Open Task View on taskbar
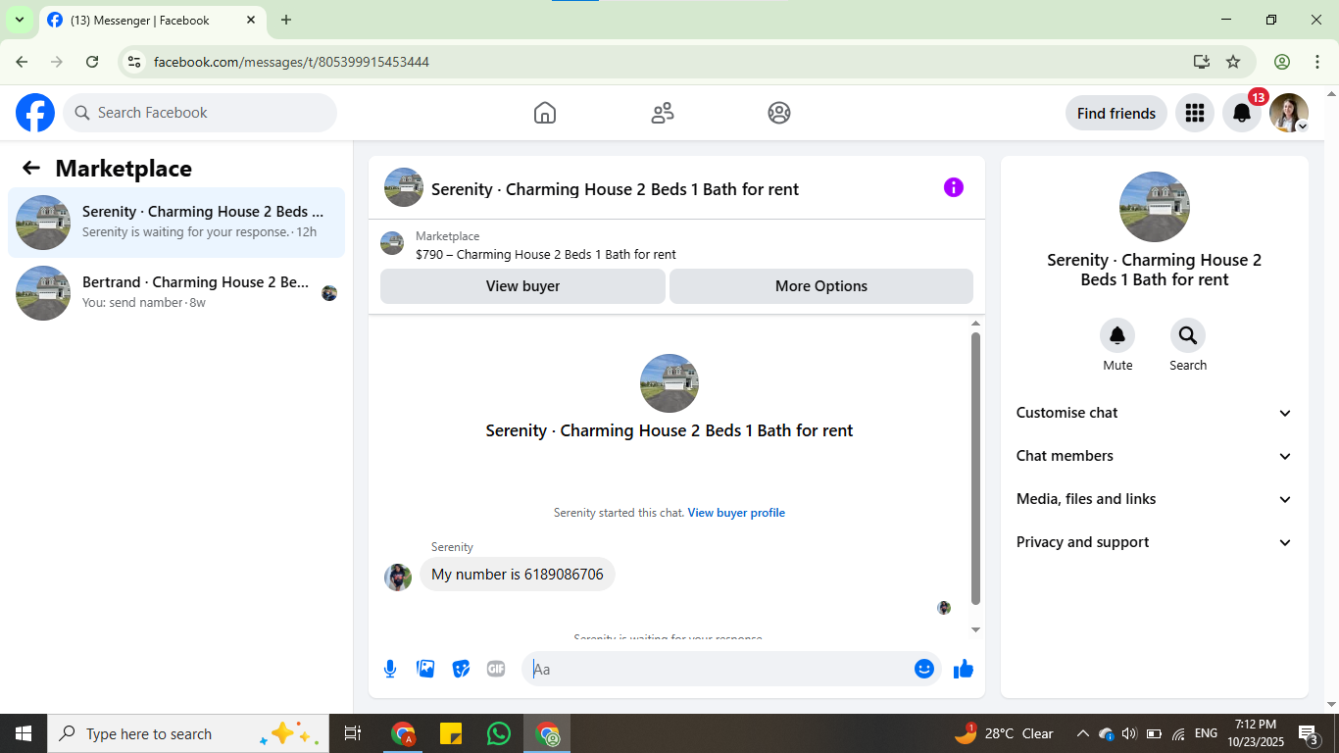1339x753 pixels. tap(353, 733)
